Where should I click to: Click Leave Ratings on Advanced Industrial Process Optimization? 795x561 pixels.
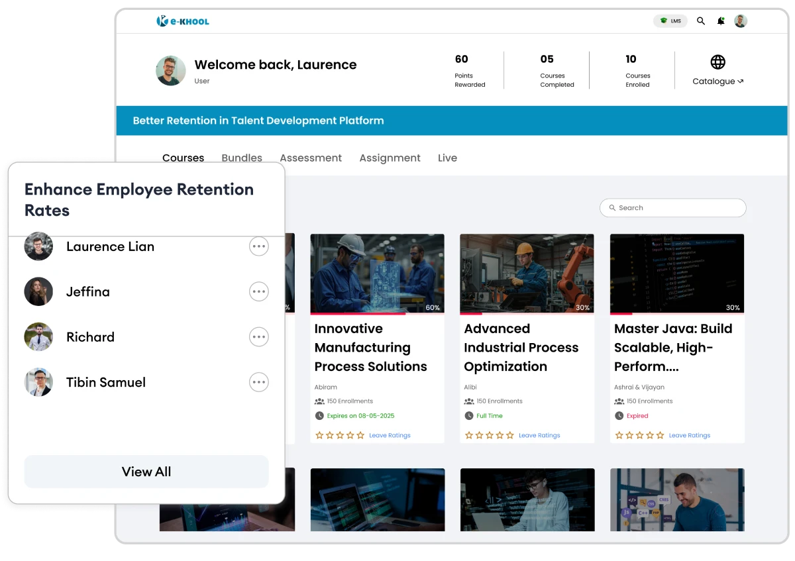[x=539, y=435]
